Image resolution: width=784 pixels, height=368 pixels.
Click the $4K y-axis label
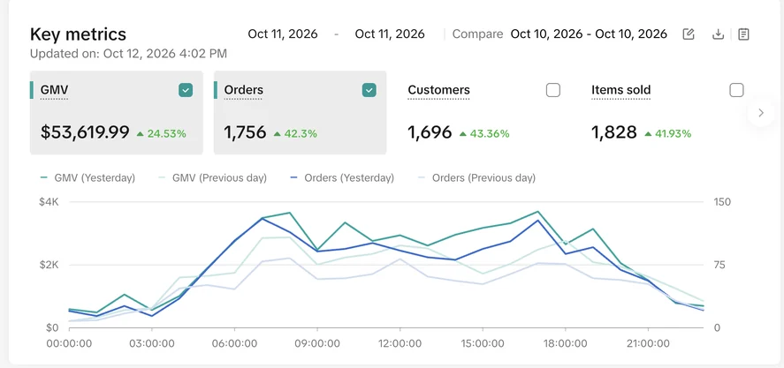pos(49,202)
